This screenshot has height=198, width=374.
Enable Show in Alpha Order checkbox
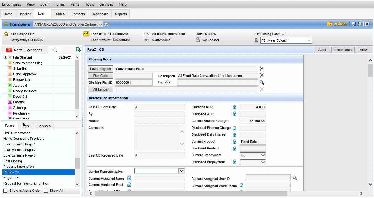(5, 191)
